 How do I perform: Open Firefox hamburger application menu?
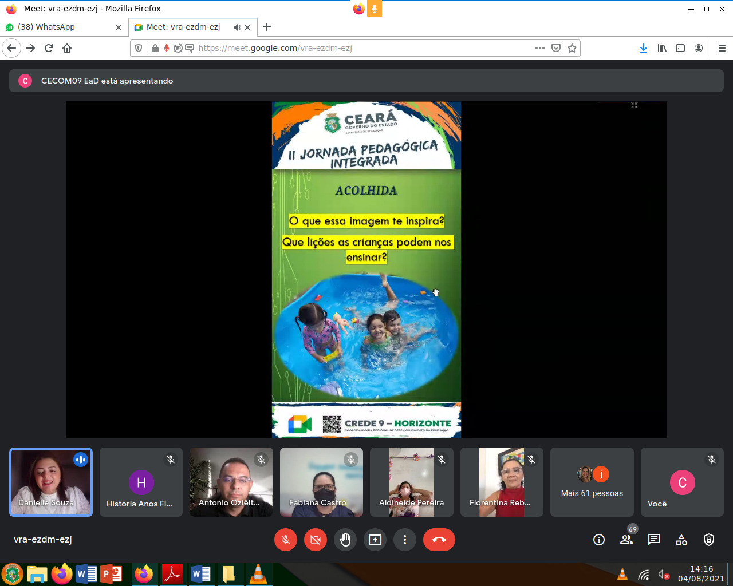click(722, 48)
